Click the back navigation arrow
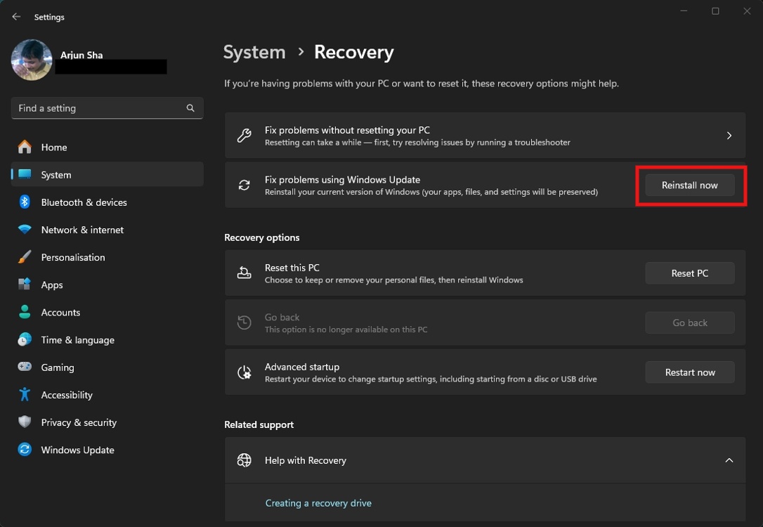 [x=15, y=16]
